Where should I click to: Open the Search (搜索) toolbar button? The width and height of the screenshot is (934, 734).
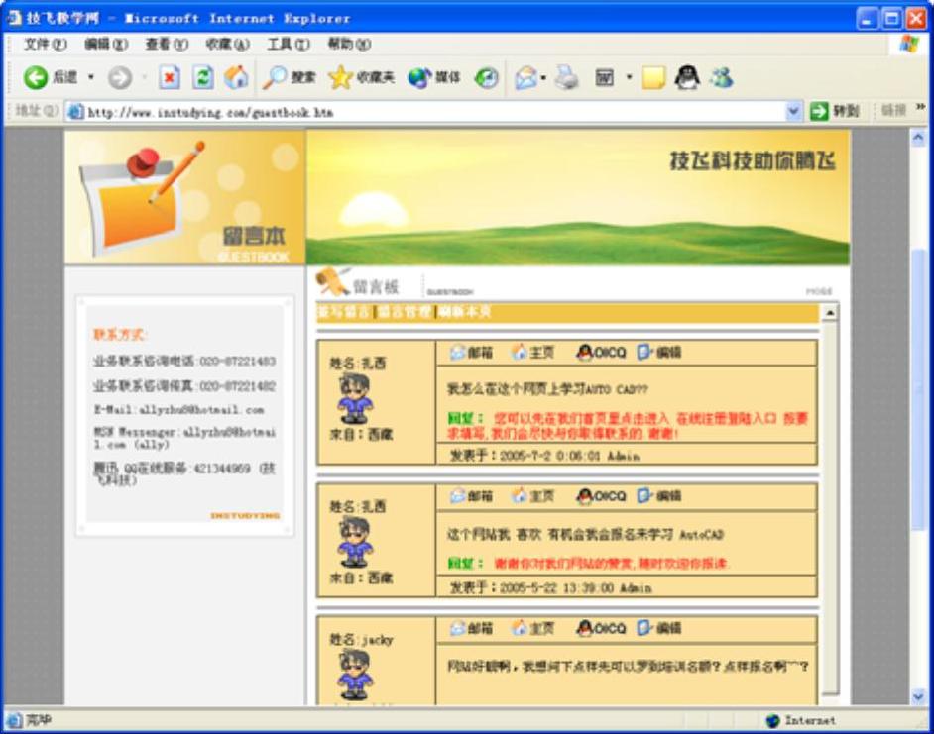(290, 77)
